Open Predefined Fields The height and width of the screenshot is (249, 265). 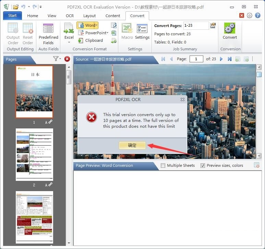(x=48, y=34)
